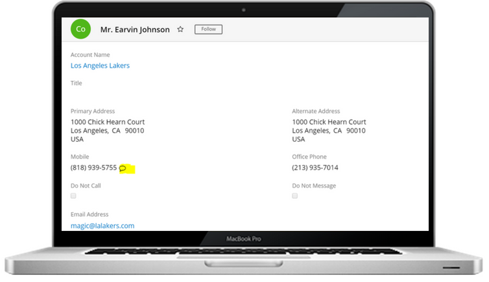Image resolution: width=489 pixels, height=282 pixels.
Task: Click the Primary Address field label
Action: click(93, 111)
